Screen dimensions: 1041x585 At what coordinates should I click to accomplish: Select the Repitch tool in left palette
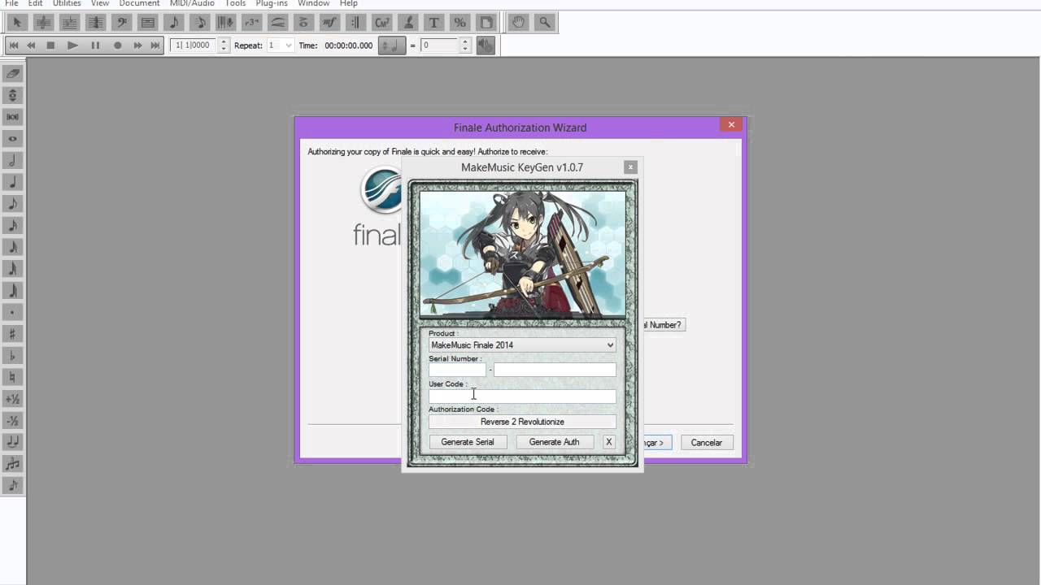pos(12,95)
